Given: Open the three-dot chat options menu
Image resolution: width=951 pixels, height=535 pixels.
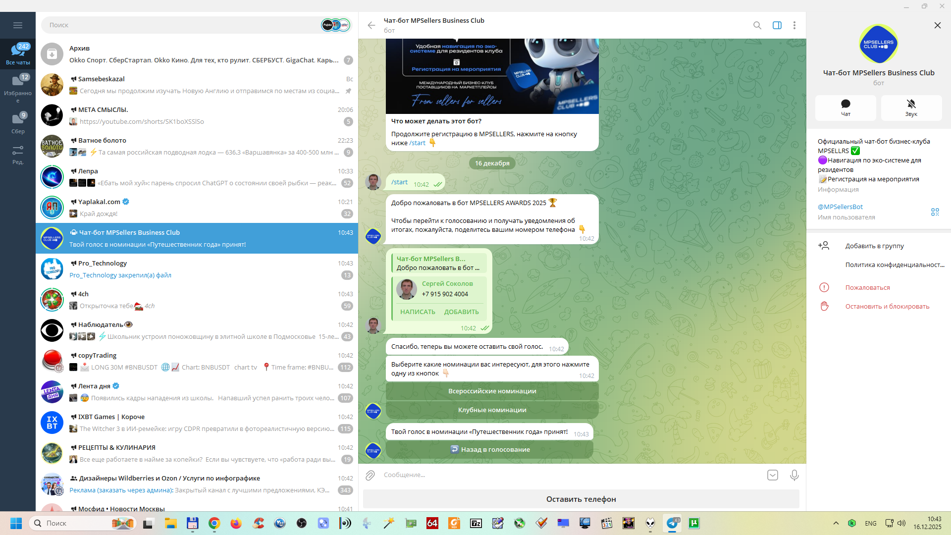Looking at the screenshot, I should coord(794,25).
